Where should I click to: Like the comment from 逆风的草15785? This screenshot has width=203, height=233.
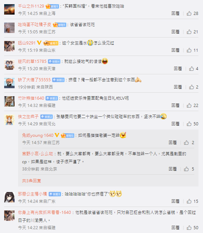(192, 69)
